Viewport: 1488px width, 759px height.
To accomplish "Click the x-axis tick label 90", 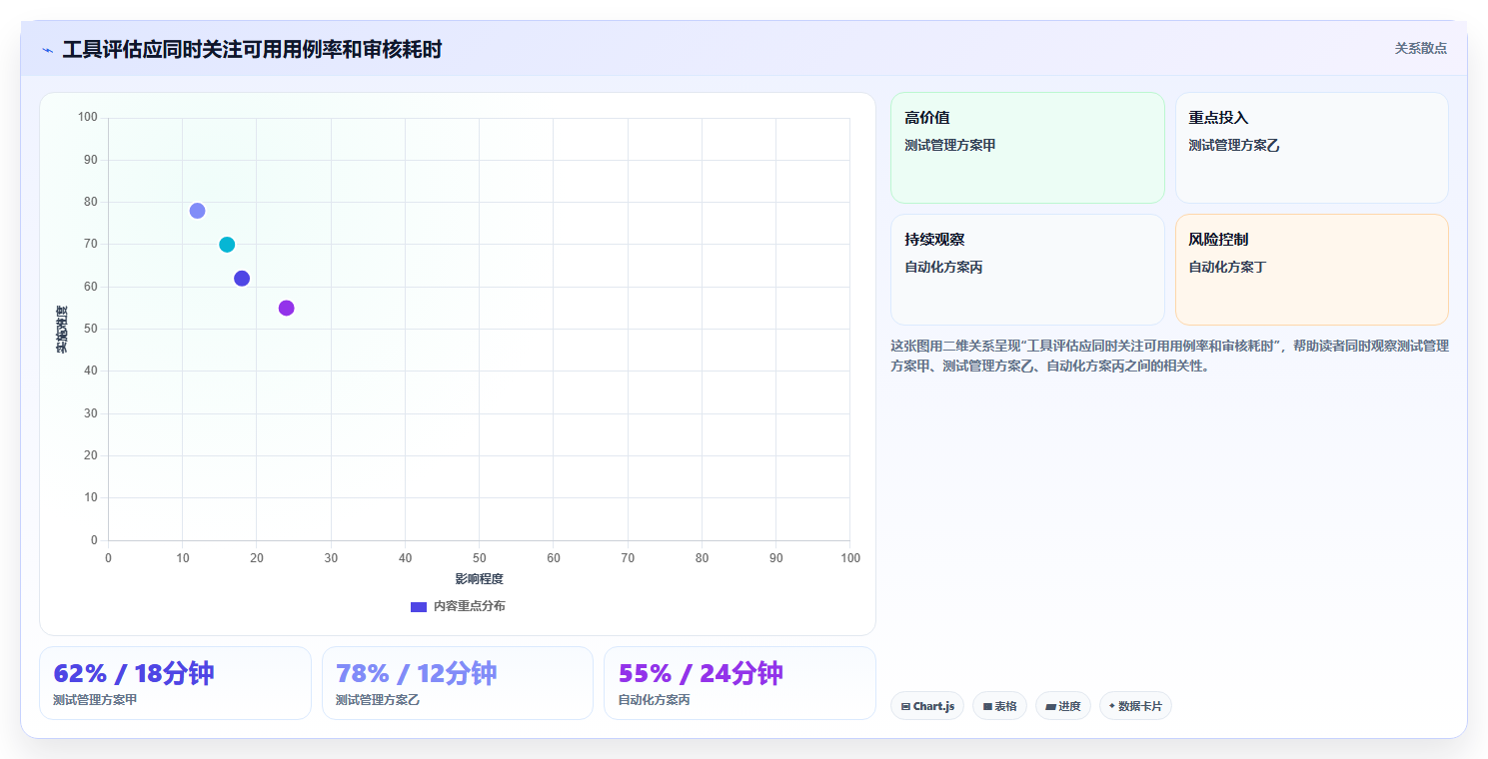I will point(776,558).
